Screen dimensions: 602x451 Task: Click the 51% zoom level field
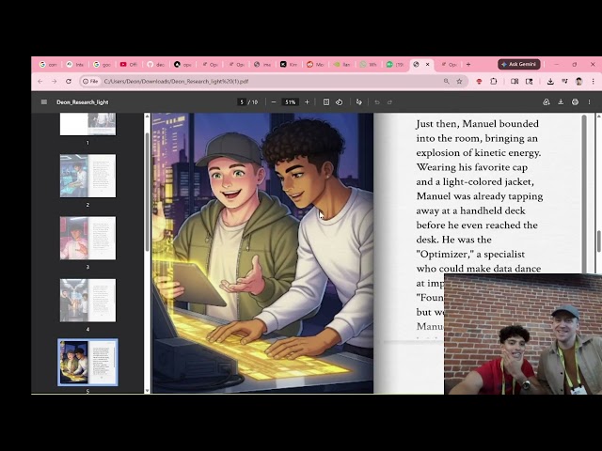click(291, 102)
